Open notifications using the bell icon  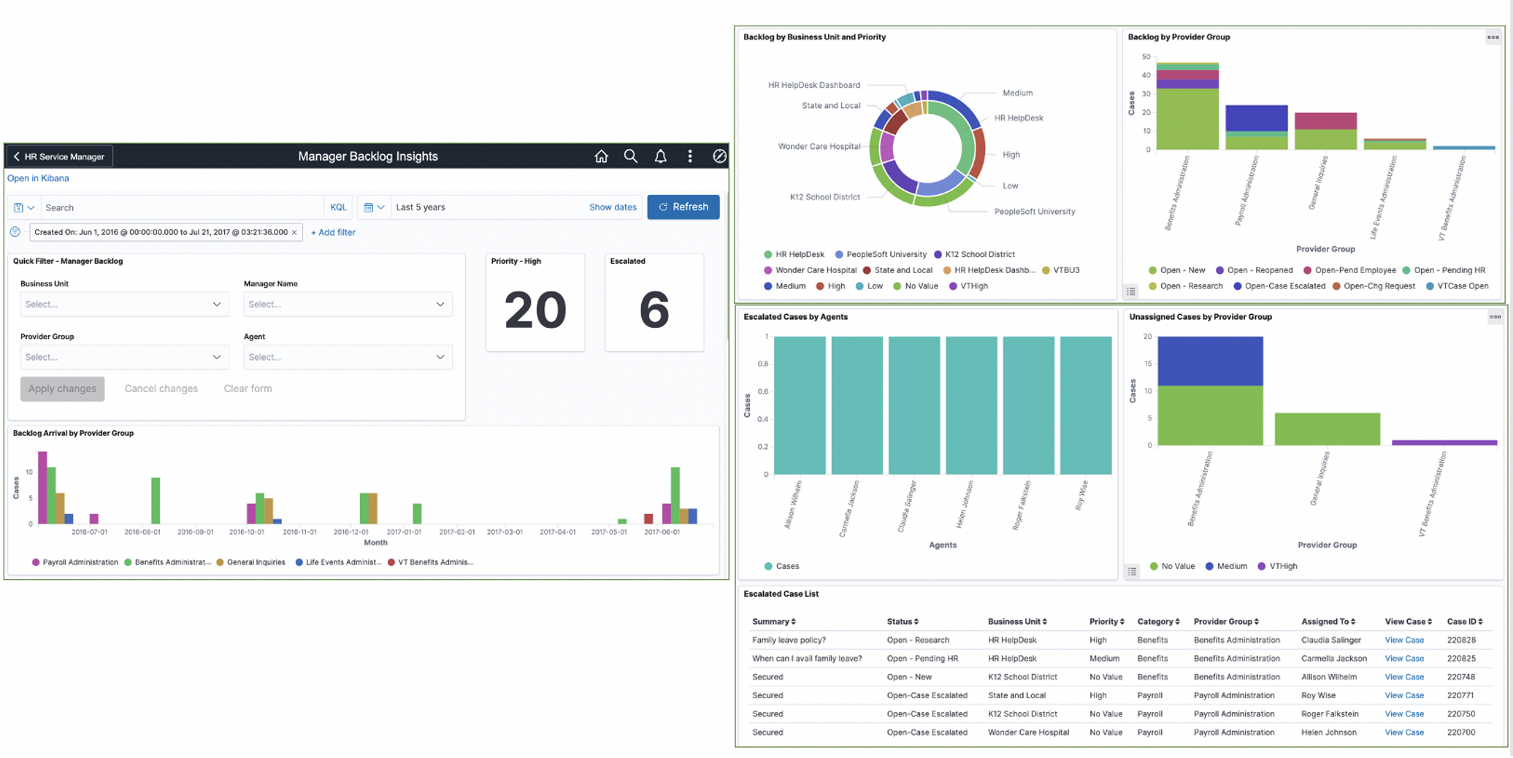click(x=660, y=156)
